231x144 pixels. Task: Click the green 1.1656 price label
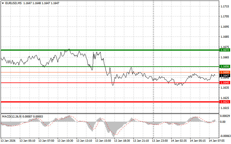224,67
